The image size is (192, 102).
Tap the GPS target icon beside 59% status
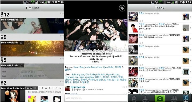[x=156, y=2]
